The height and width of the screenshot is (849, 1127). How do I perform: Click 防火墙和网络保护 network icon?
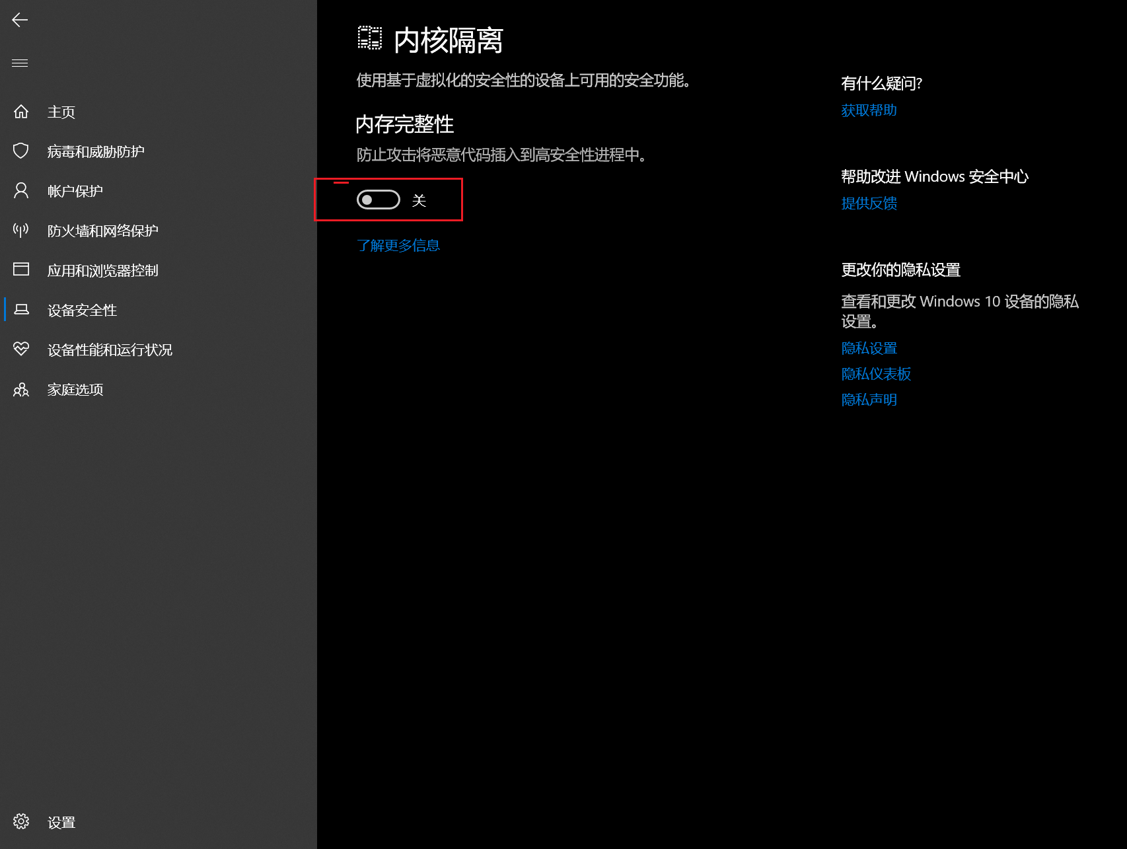click(x=20, y=230)
